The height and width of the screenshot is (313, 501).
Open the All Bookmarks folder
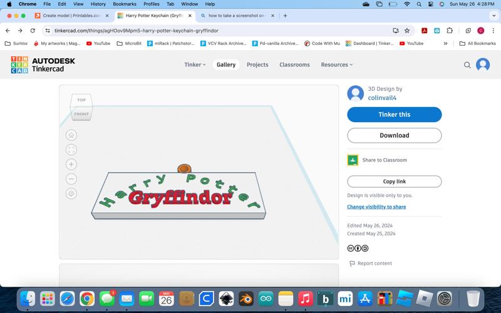coord(477,43)
